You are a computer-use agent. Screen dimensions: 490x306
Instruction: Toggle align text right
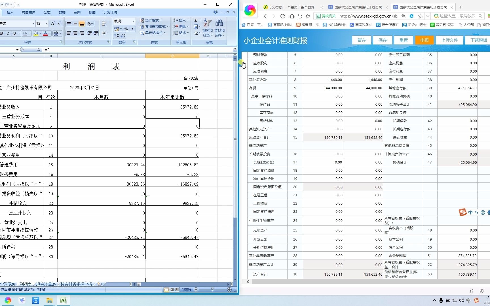pyautogui.click(x=82, y=33)
